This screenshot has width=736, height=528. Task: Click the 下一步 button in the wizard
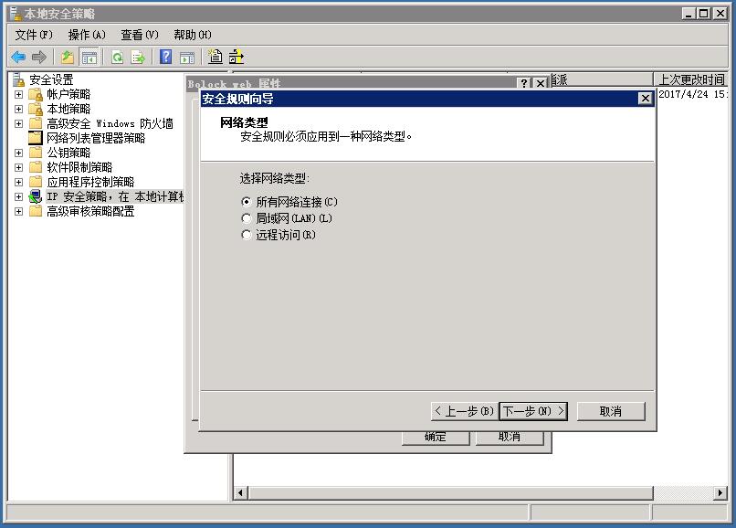tap(534, 410)
